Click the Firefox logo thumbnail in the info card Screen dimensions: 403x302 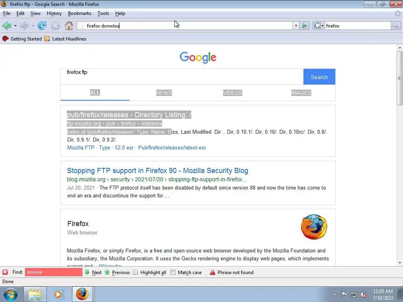pyautogui.click(x=314, y=227)
